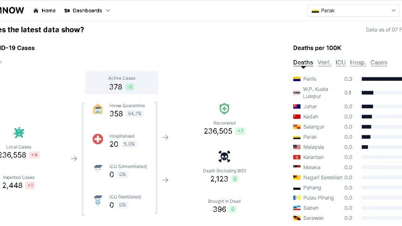The width and height of the screenshot is (402, 226).
Task: Click the Local Cases virus icon
Action: coord(19,133)
